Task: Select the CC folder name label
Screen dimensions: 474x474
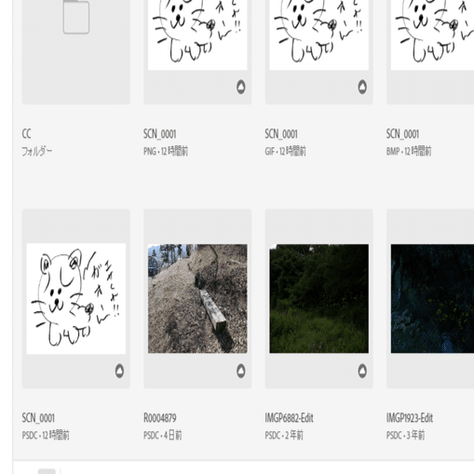Action: tap(26, 134)
